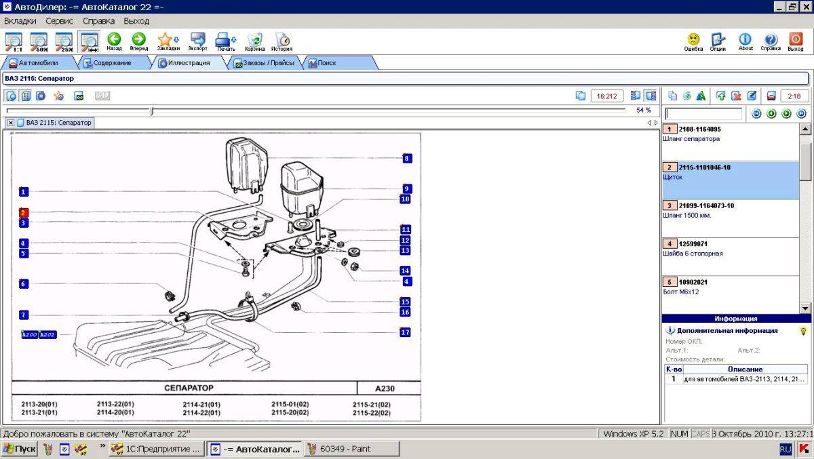Switch to the 1С:Предприятие taskbar window
Viewport: 814px width, 459px height.
point(157,449)
